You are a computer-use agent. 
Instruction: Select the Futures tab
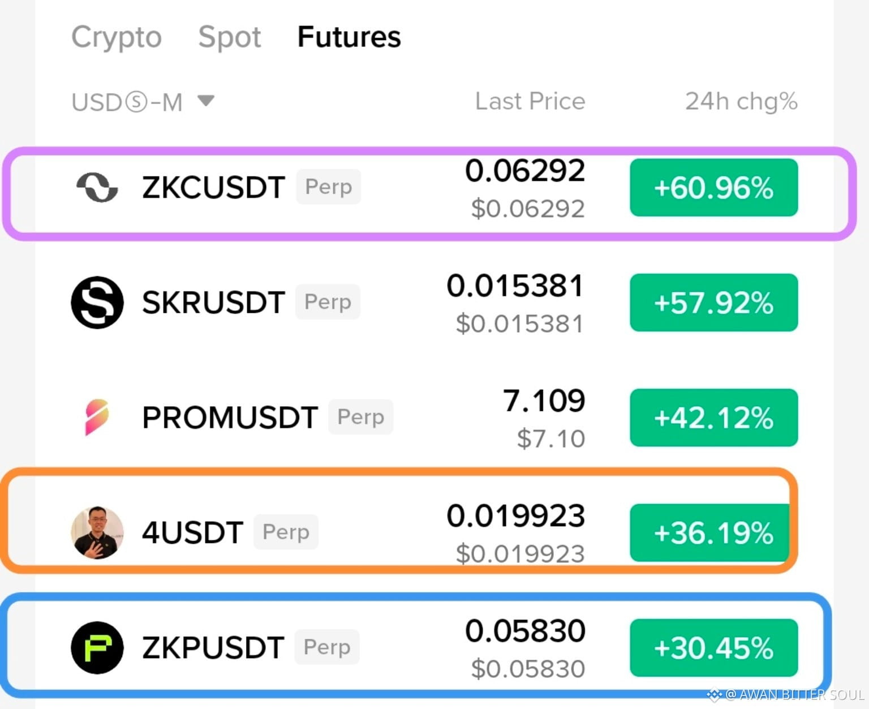point(349,37)
